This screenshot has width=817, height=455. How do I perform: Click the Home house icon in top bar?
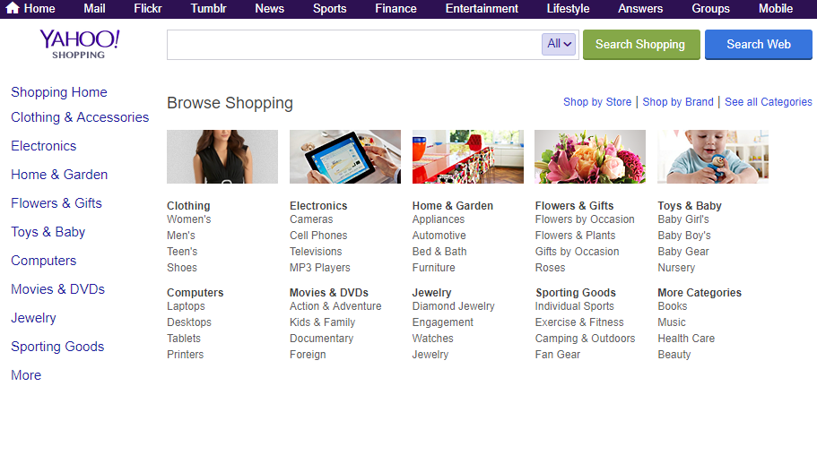[13, 8]
